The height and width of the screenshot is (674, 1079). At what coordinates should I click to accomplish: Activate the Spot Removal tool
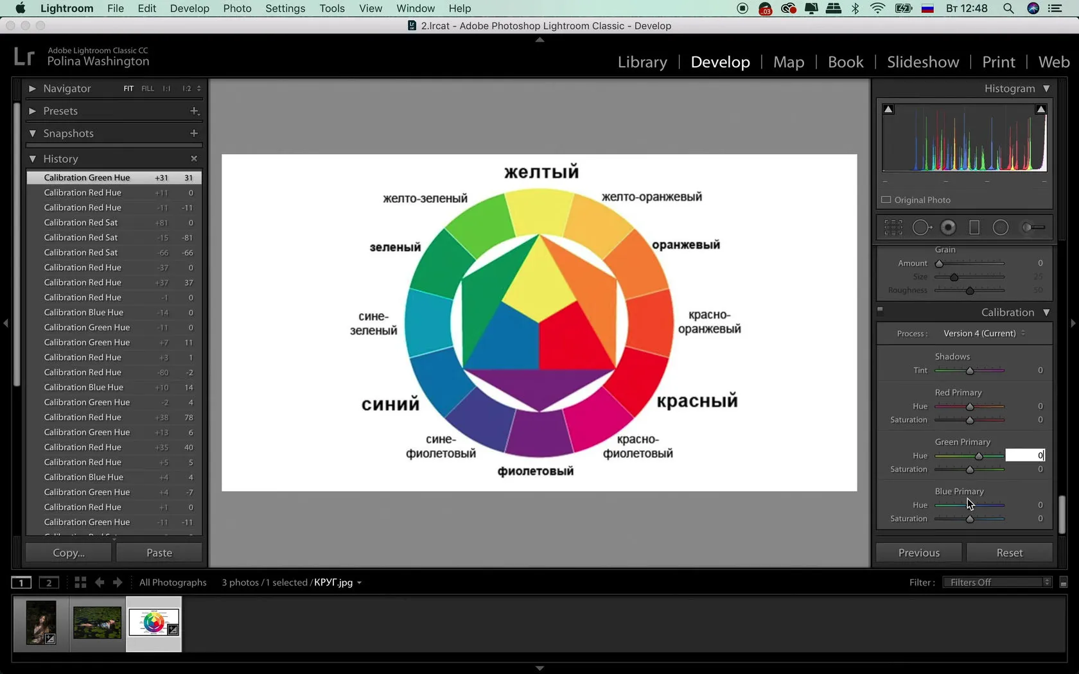coord(922,227)
